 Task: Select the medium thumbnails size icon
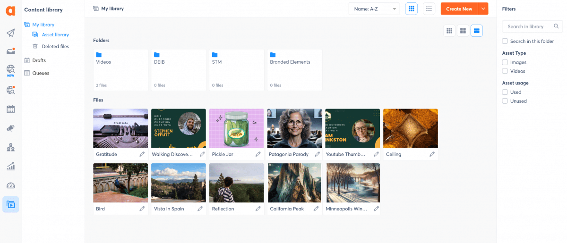[x=463, y=31]
